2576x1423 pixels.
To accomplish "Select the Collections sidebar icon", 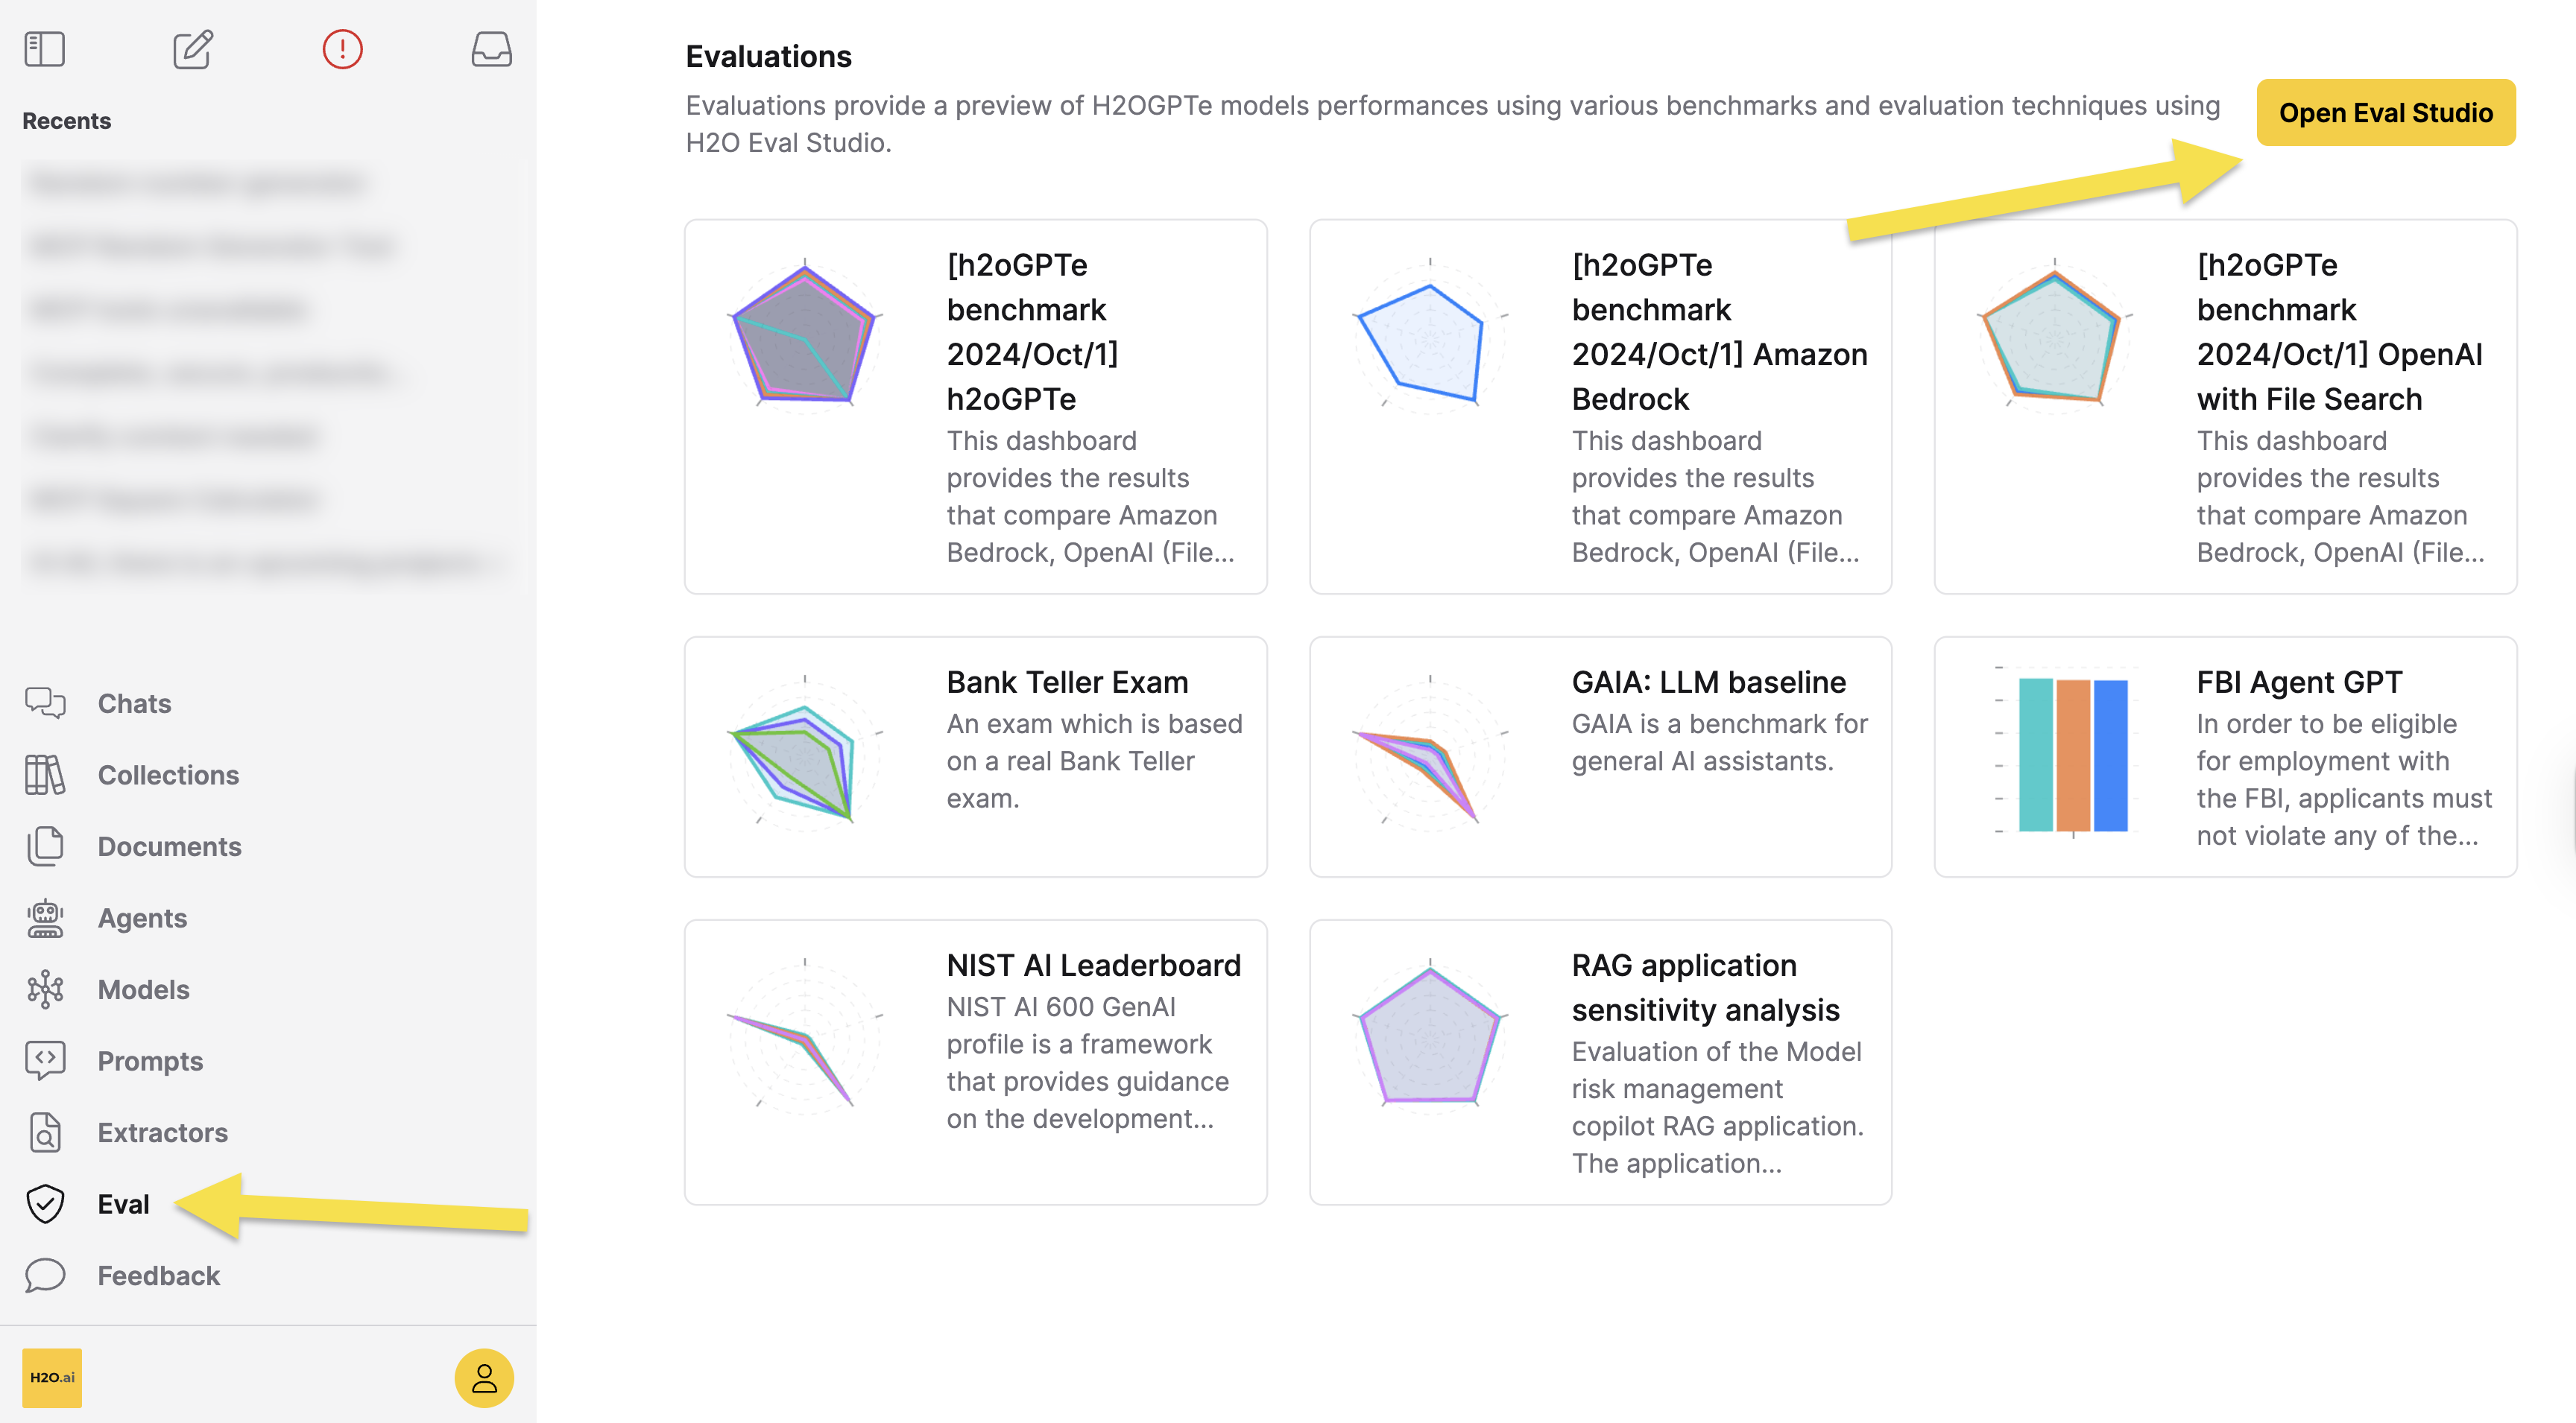I will pos(44,775).
